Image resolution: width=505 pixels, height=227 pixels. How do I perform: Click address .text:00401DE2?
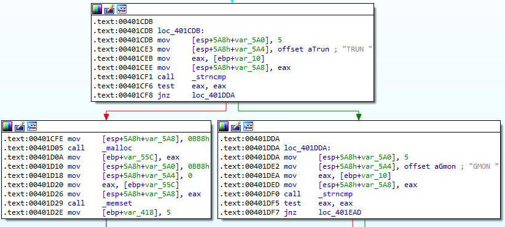pos(249,166)
